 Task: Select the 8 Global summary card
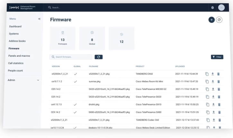click(92, 38)
